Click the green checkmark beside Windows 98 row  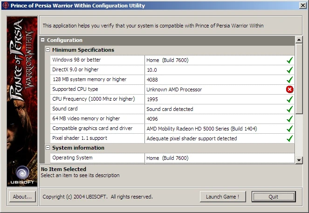pyautogui.click(x=289, y=60)
